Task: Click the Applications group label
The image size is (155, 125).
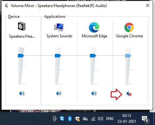Action: 55,17
